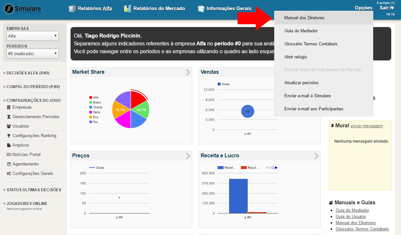The image size is (401, 235).
Task: Click the red Alfa legend swatch
Action: click(x=91, y=98)
